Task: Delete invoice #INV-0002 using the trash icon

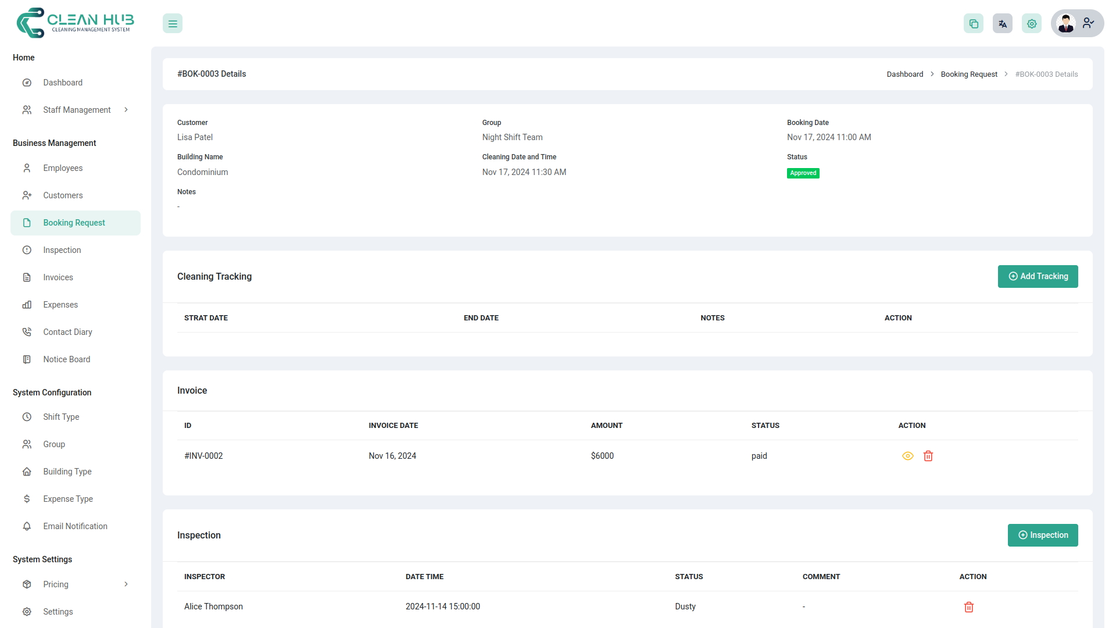Action: pos(928,456)
